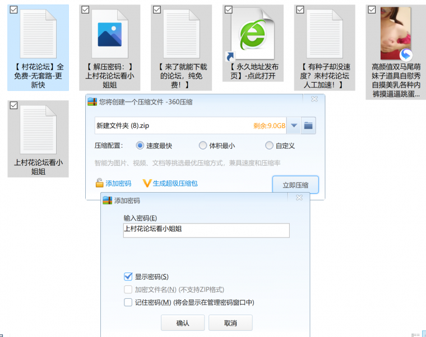Click the V icon for 生成超级压缩包
The height and width of the screenshot is (337, 426).
click(147, 183)
